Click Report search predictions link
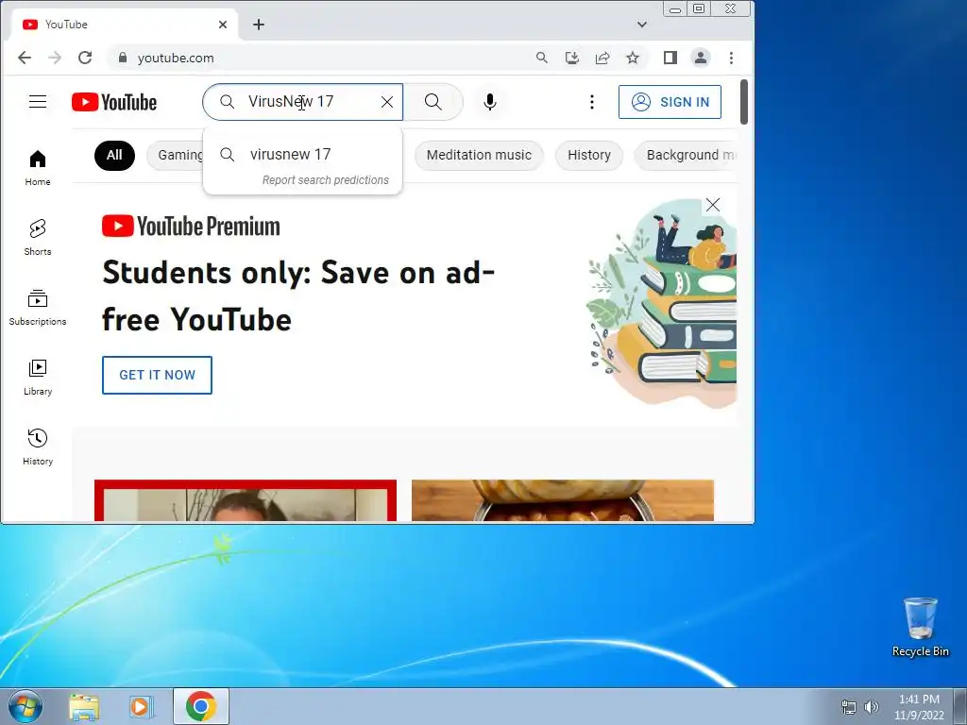The image size is (967, 725). pos(326,180)
